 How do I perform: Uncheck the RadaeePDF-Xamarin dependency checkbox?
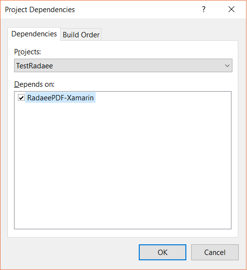tap(21, 98)
